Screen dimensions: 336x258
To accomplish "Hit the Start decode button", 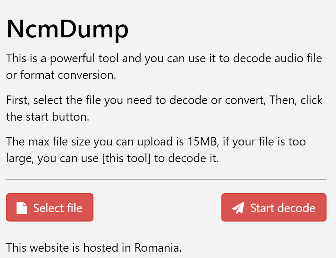I will pos(274,208).
